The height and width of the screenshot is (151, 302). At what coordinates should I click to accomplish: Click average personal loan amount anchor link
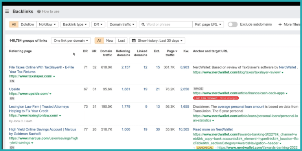(x=241, y=107)
